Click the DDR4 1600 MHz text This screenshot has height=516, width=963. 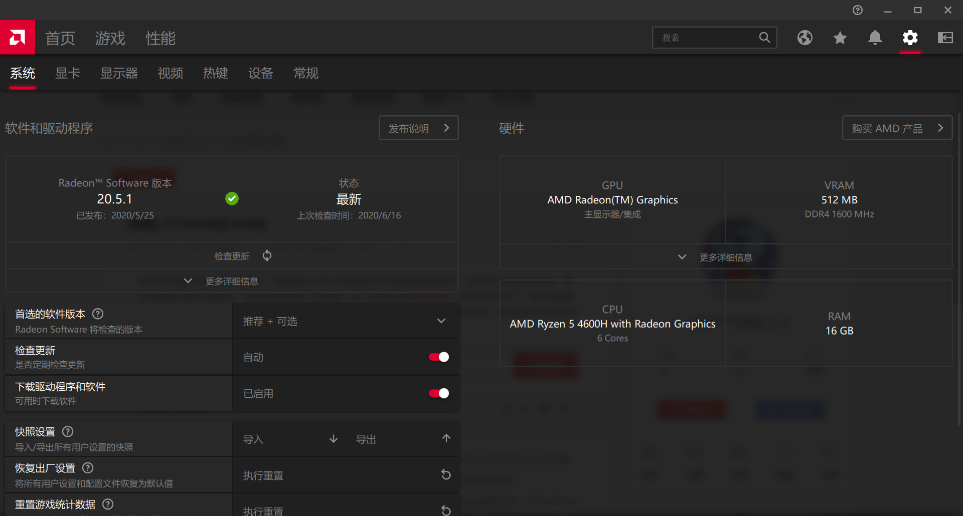pyautogui.click(x=839, y=214)
